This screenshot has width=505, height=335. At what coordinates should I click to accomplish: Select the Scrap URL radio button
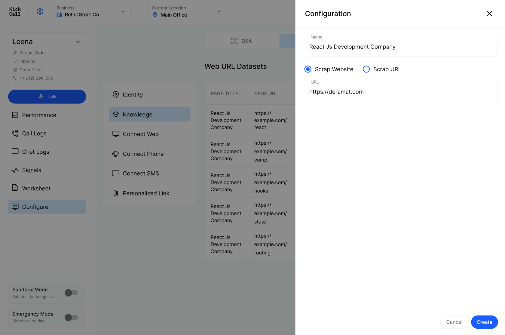[366, 69]
